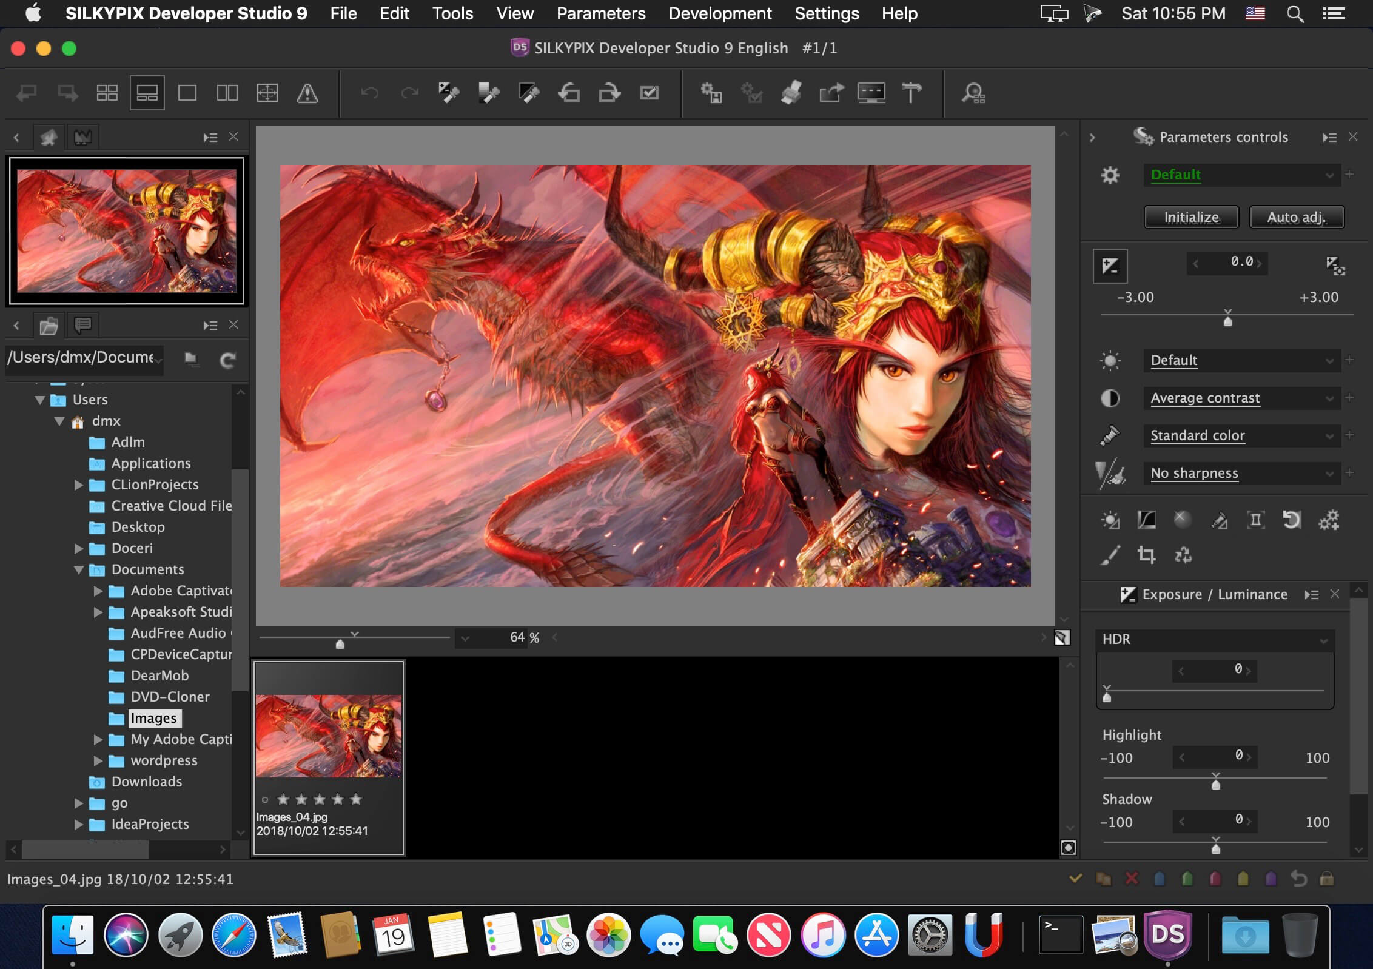Select the brush retouch tool icon

click(x=1110, y=555)
